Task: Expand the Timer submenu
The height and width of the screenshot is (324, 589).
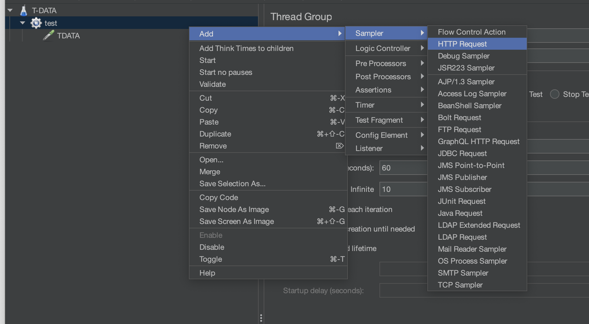Action: [386, 105]
